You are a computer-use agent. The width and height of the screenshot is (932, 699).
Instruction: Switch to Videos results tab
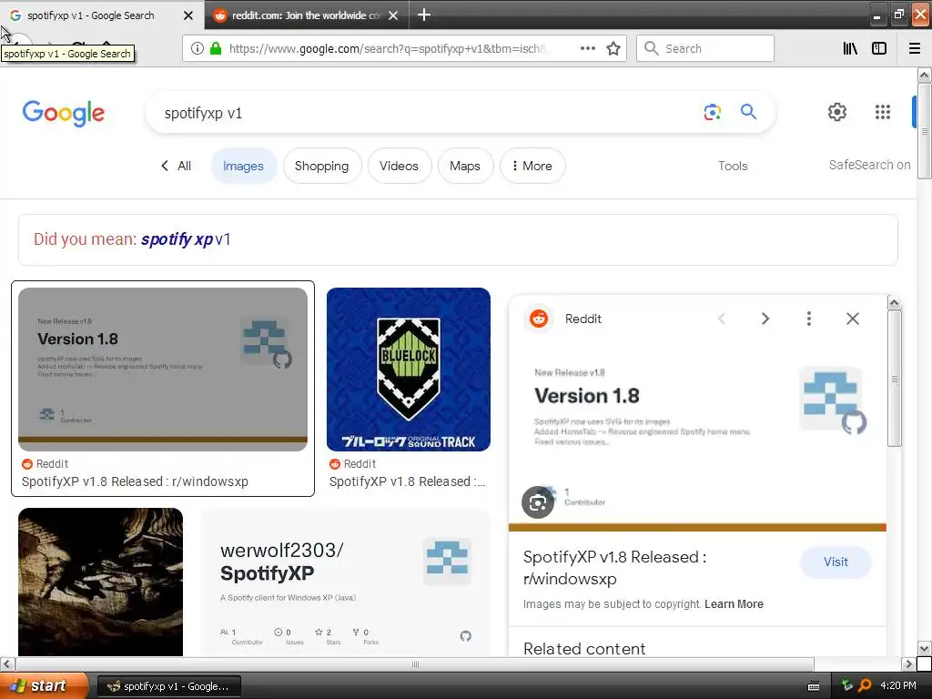(x=399, y=166)
